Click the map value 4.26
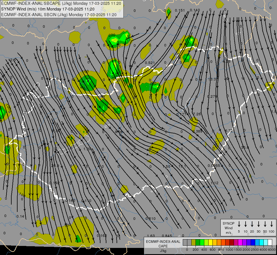 [226, 61]
